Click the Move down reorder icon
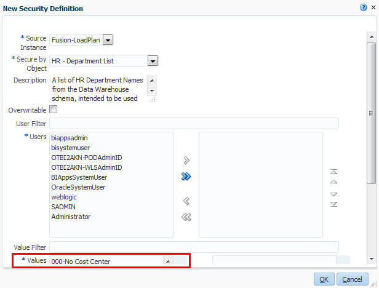Viewport: 379px width, 288px height. point(333,194)
